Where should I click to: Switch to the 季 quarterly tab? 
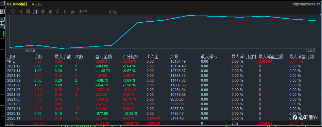tap(43, 12)
